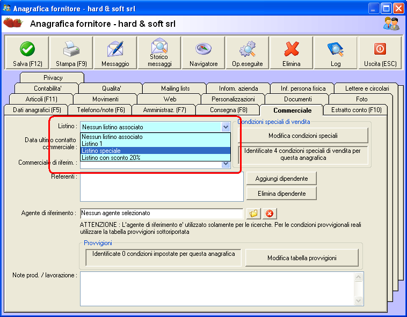Open the Log toolbar button
This screenshot has width=407, height=317.
tap(336, 53)
